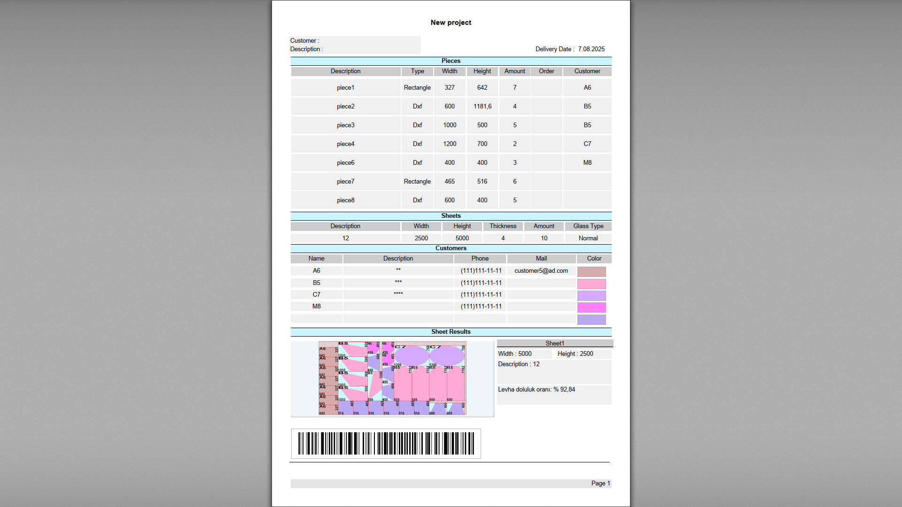Click the 'Rectangle' type cell of piece7
This screenshot has width=902, height=507.
click(x=417, y=182)
